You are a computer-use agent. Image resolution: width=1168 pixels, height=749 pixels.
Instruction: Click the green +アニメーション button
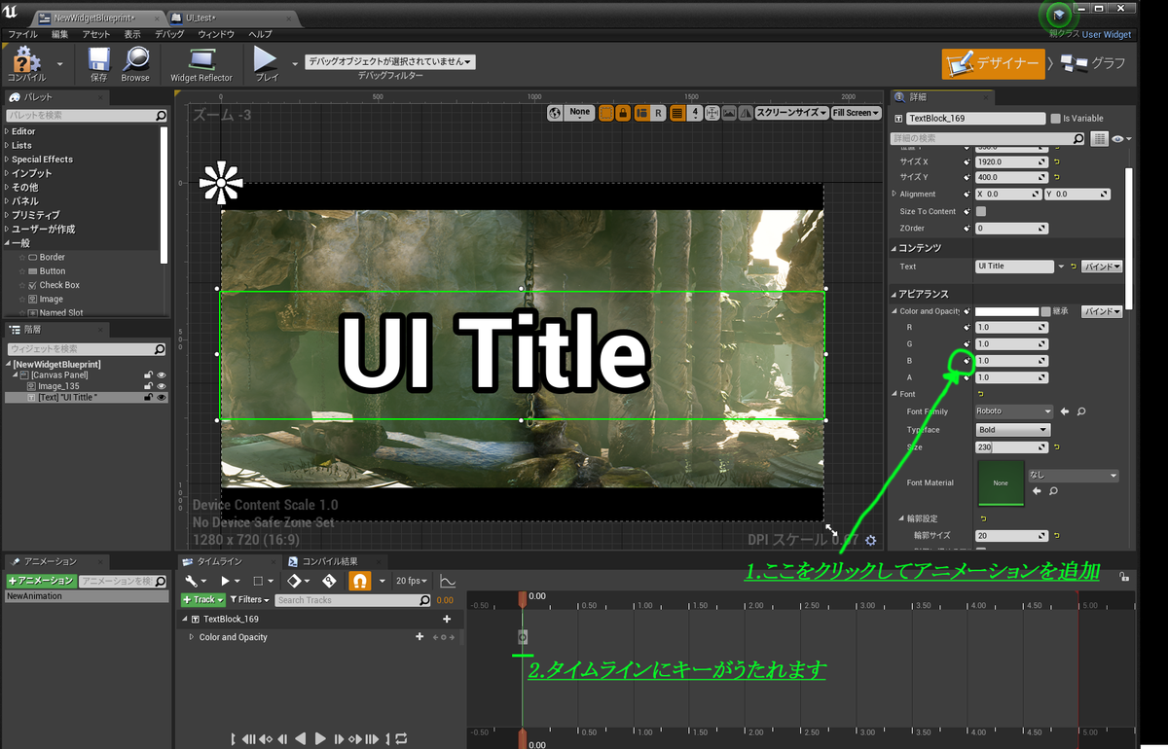pos(40,581)
